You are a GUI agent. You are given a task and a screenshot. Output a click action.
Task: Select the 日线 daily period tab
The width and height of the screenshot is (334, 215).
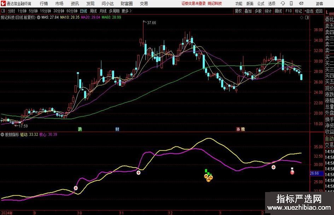click(x=83, y=11)
